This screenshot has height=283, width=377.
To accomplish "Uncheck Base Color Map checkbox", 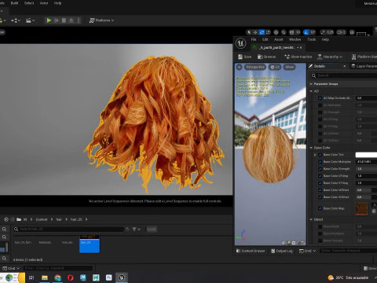I will [320, 208].
